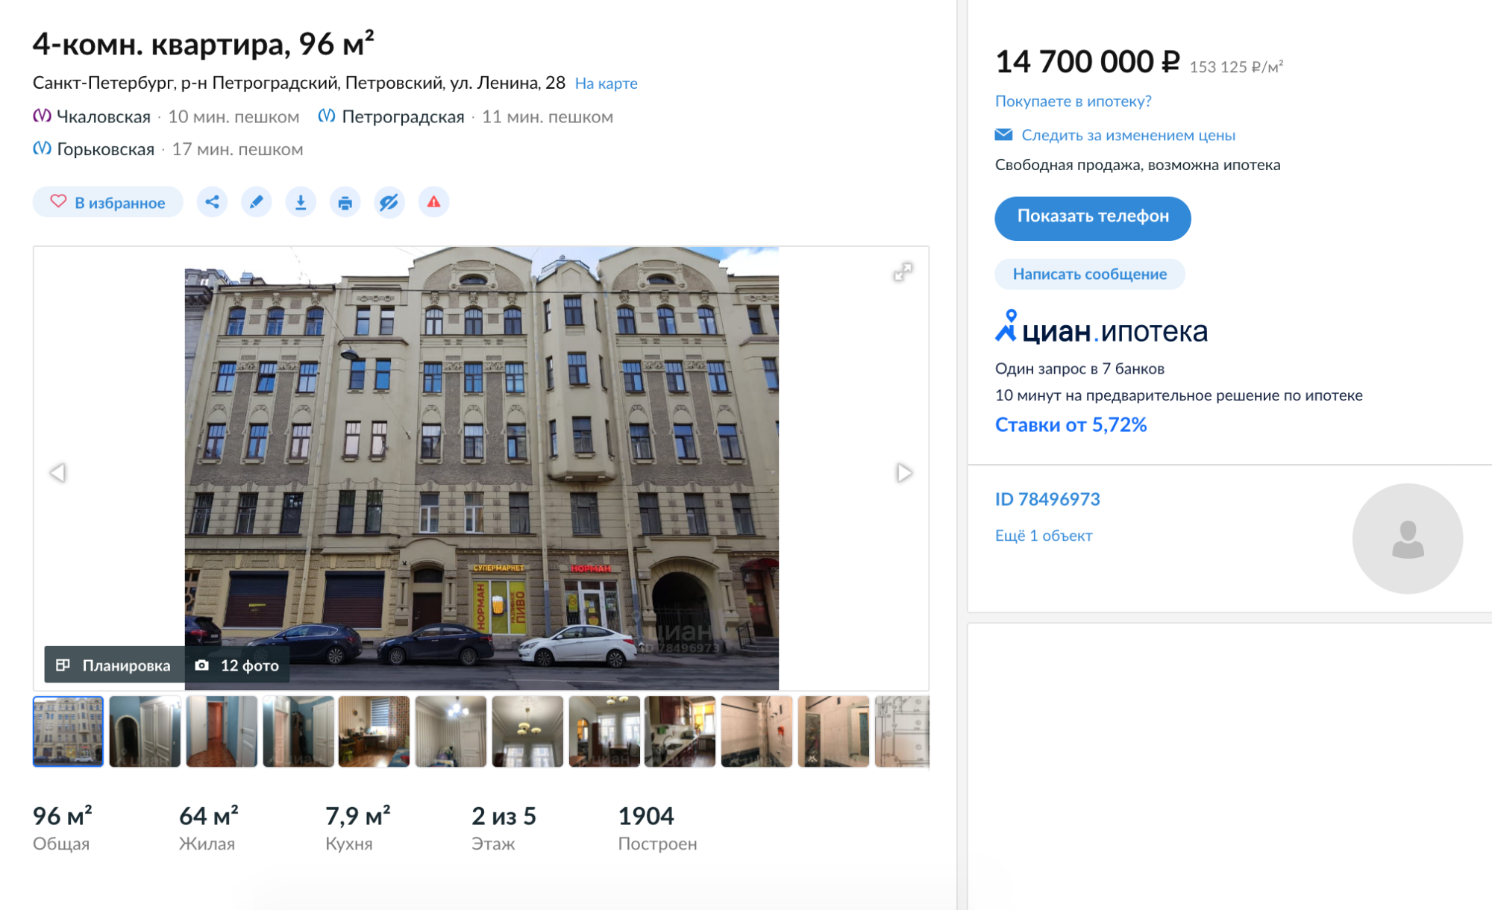
Task: Open the Планировка floor plan view
Action: tap(114, 665)
